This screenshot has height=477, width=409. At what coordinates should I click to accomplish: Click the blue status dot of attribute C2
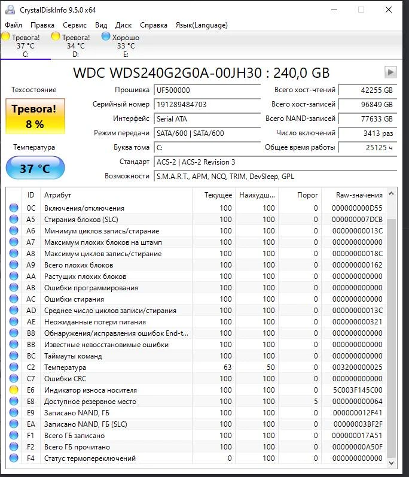[x=14, y=367]
